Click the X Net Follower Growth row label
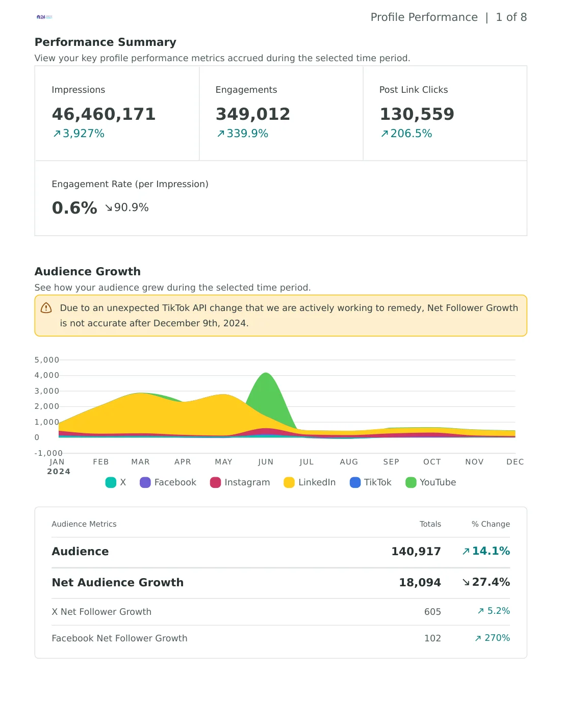This screenshot has height=727, width=562. [x=101, y=612]
